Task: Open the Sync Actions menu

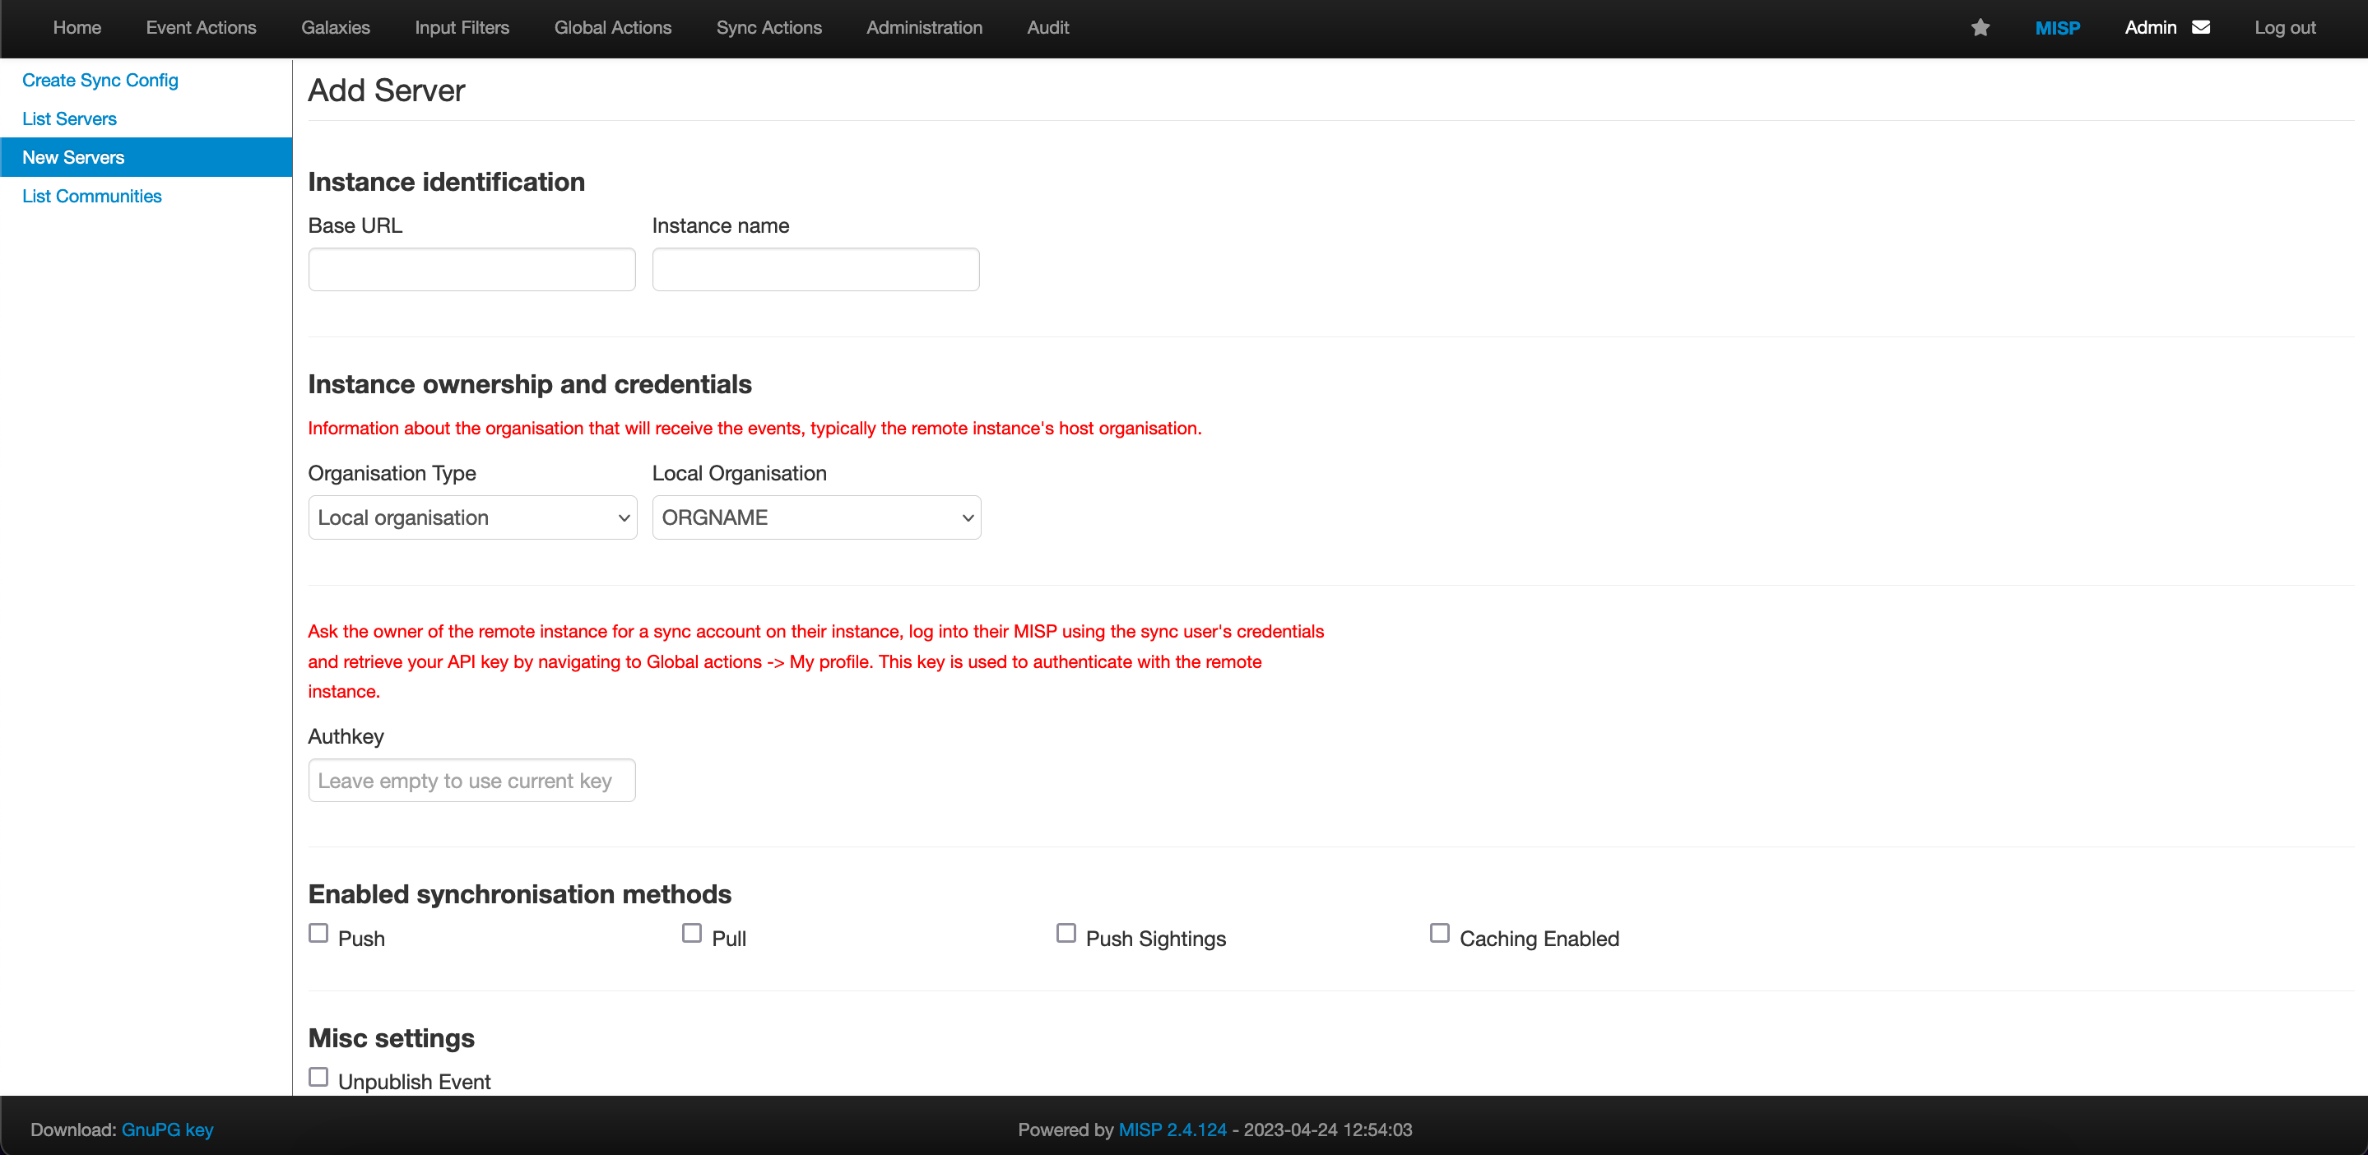Action: 768,28
